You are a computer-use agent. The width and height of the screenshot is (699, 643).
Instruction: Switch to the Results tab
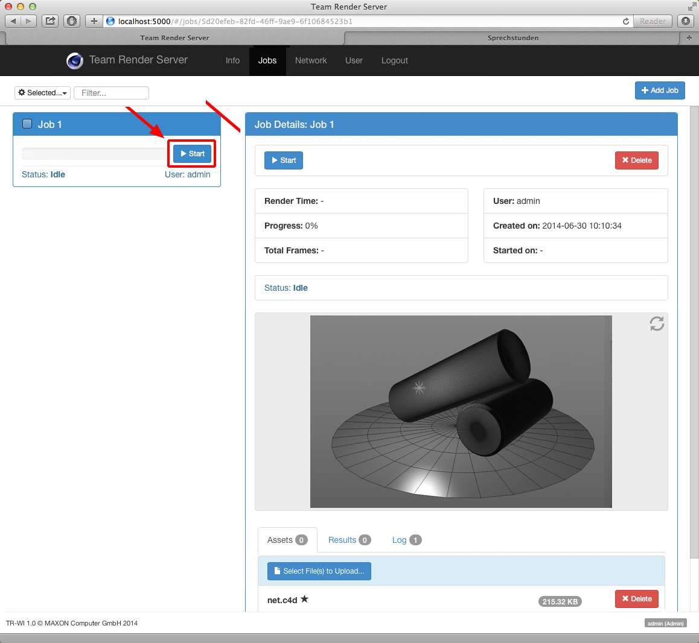click(x=349, y=540)
